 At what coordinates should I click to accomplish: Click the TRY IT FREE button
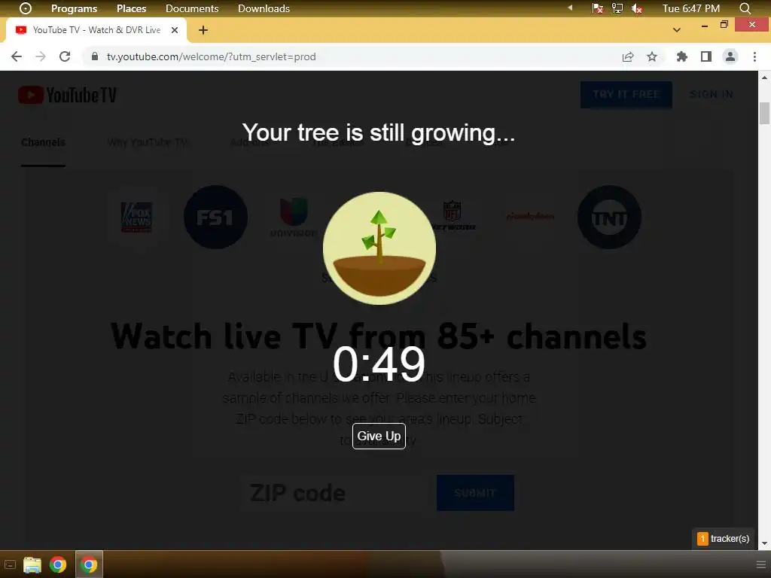(626, 94)
